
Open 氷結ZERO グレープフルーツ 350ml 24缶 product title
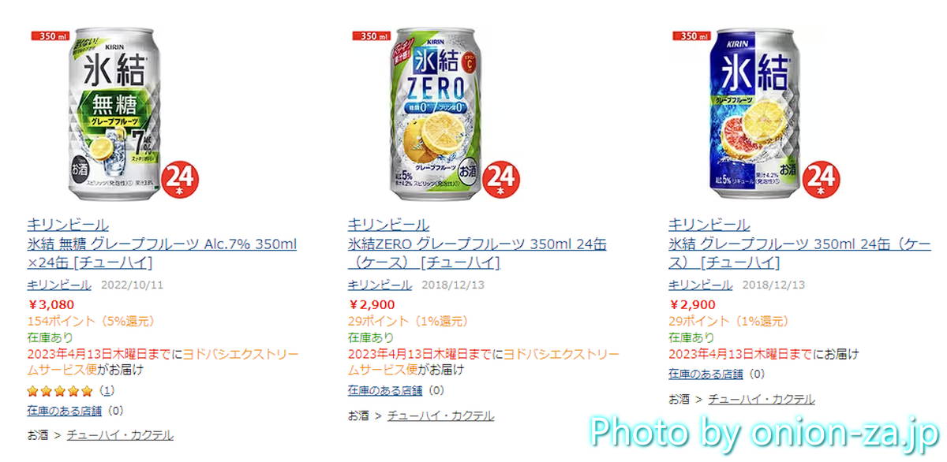coord(477,253)
